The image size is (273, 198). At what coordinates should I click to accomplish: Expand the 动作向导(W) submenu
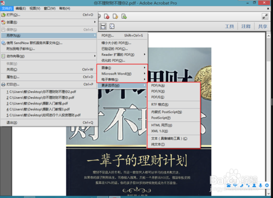(x=49, y=56)
